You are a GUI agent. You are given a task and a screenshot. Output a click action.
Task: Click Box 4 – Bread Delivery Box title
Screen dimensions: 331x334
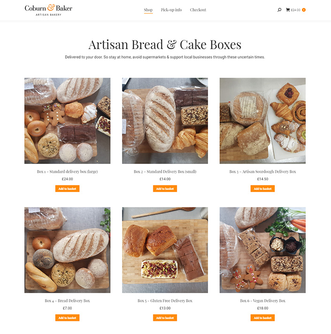click(67, 301)
